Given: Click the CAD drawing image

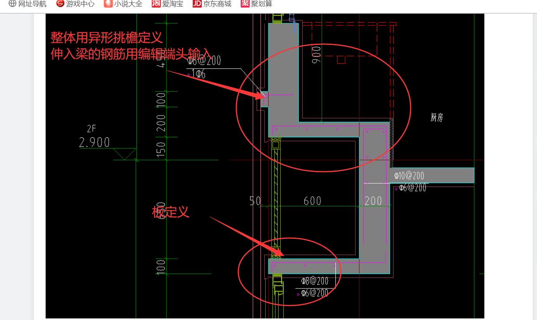Looking at the screenshot, I should tap(265, 166).
